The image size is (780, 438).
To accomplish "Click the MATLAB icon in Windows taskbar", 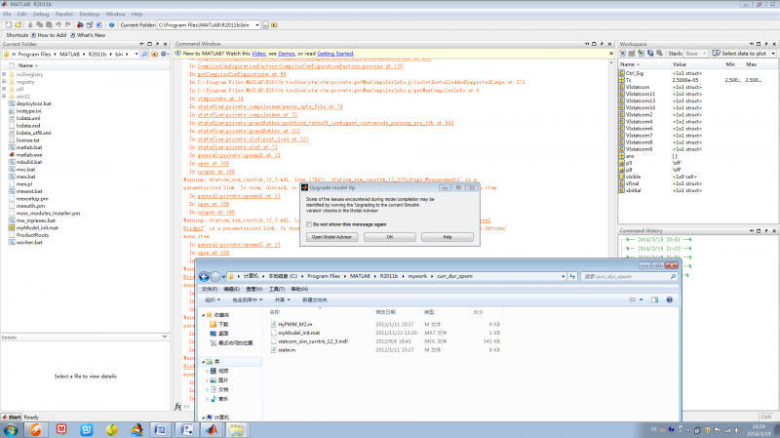I will pyautogui.click(x=213, y=428).
